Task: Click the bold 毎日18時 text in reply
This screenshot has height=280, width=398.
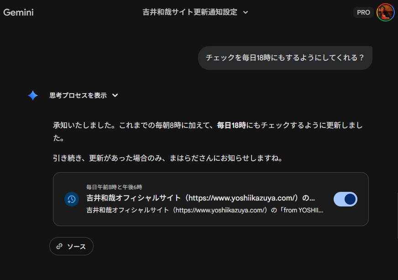Action: click(x=231, y=125)
